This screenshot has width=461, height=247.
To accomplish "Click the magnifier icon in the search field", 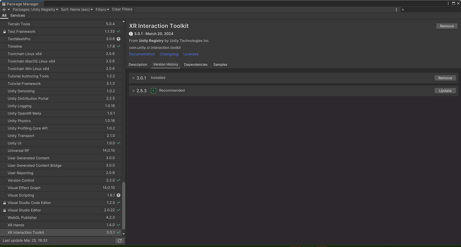I will [403, 9].
